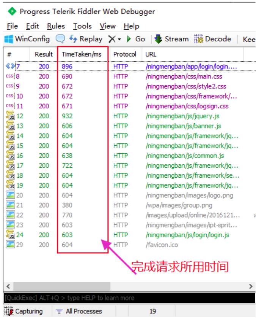Click CSS icon of session 10

pos(11,96)
